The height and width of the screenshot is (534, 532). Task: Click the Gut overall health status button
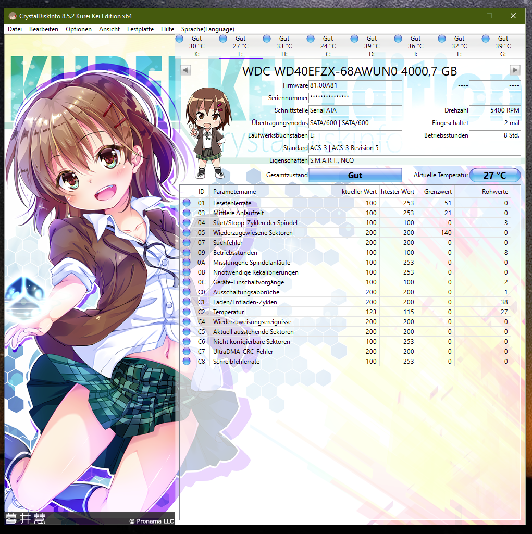[x=355, y=175]
